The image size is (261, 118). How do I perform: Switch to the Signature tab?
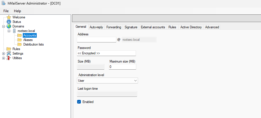point(131,27)
